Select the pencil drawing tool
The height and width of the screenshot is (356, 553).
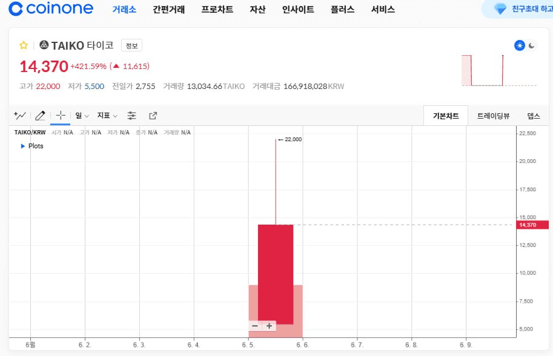[x=40, y=116]
